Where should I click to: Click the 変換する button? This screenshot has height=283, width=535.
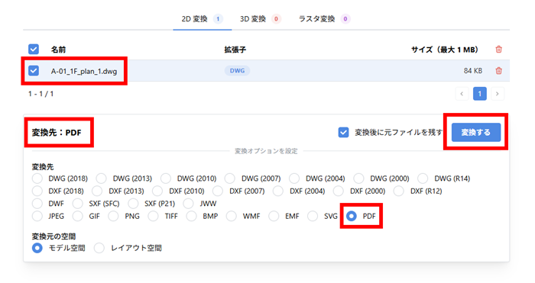pyautogui.click(x=476, y=132)
